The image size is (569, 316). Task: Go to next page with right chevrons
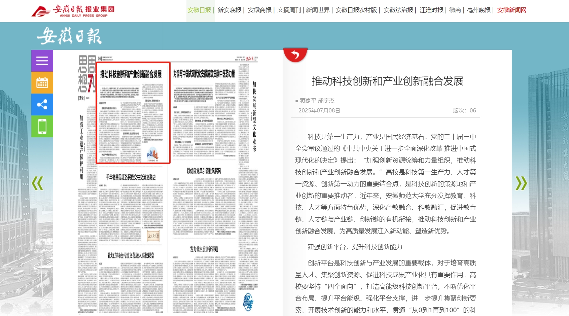pos(521,183)
